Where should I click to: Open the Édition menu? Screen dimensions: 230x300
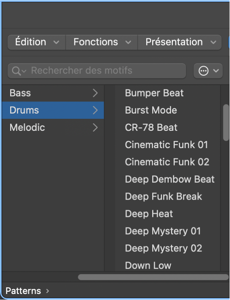click(x=36, y=42)
